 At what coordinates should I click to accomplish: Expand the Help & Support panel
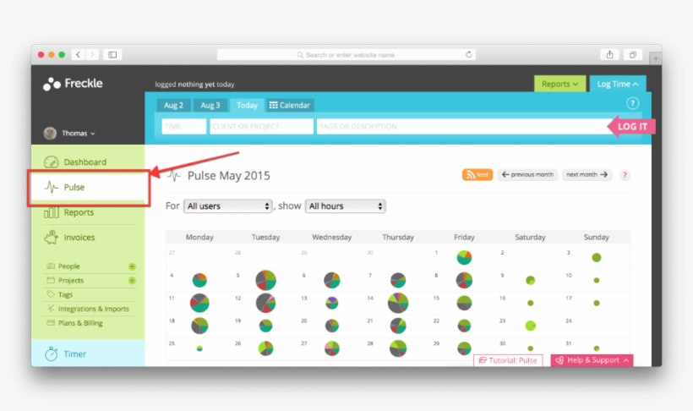592,360
